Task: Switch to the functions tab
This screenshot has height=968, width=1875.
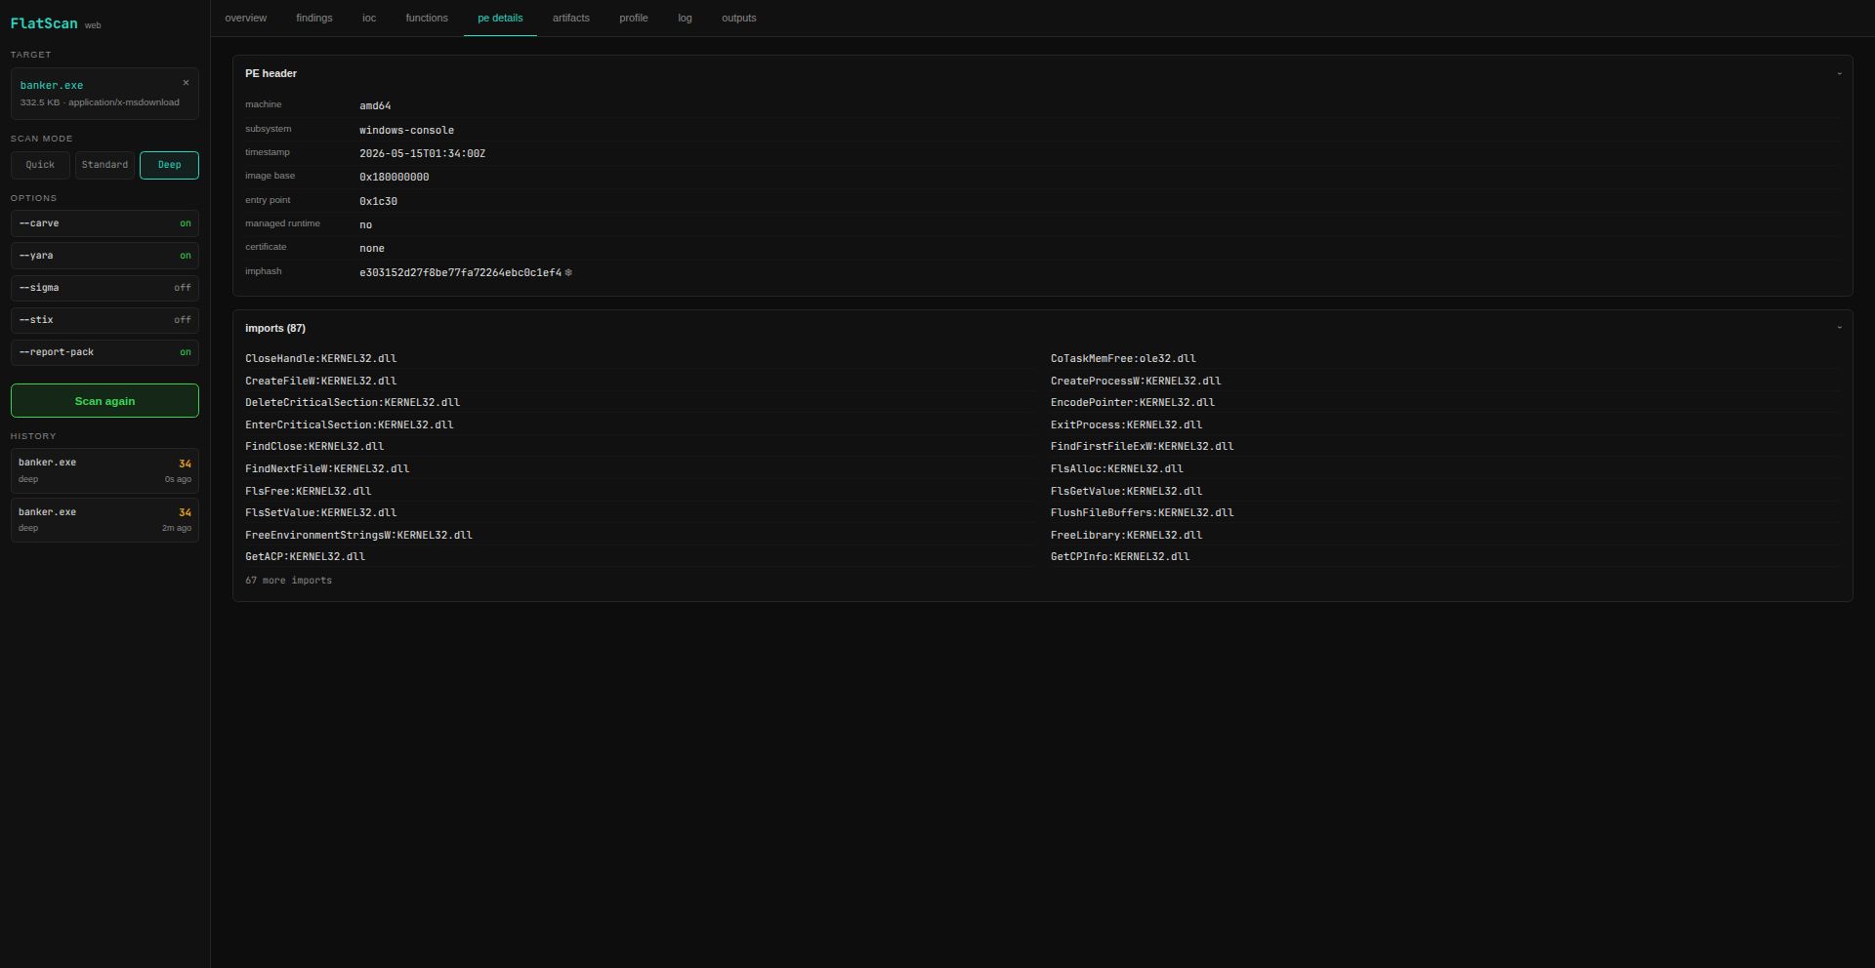Action: tap(427, 19)
